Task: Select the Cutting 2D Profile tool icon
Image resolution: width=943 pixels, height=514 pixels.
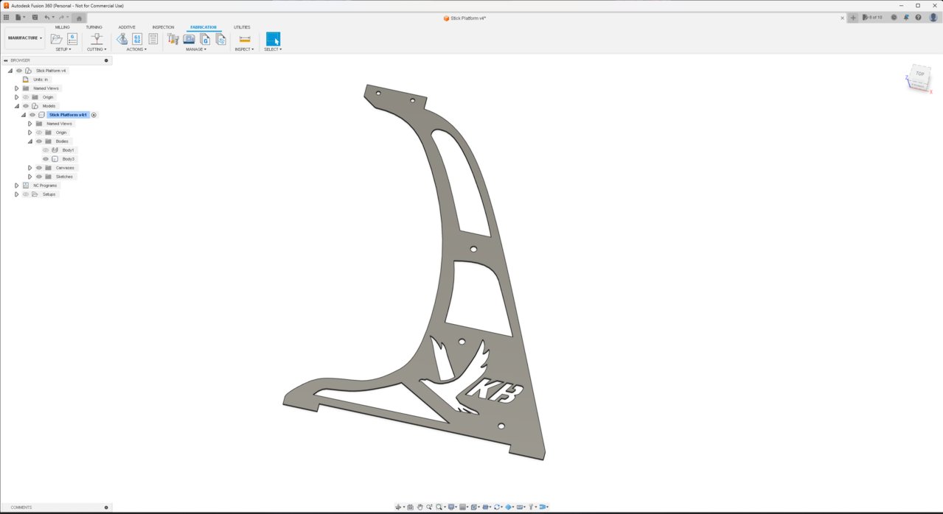Action: coord(96,39)
